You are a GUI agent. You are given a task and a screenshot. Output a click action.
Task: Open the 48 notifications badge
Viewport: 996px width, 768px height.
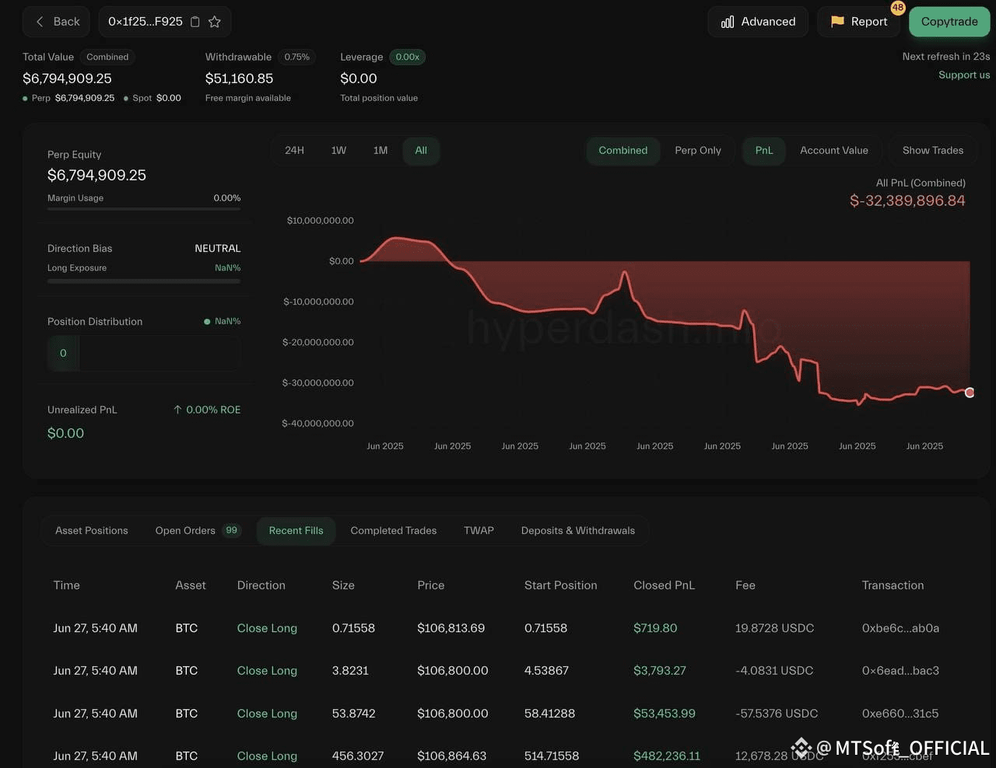pyautogui.click(x=898, y=8)
